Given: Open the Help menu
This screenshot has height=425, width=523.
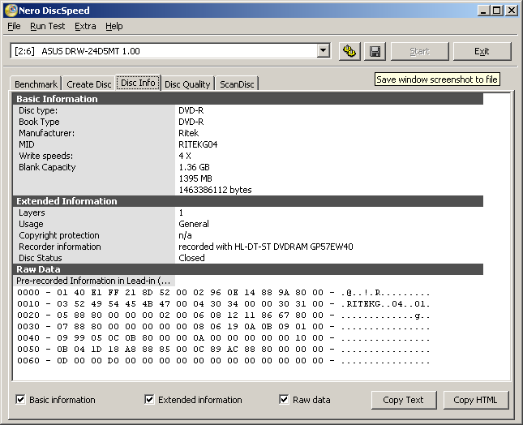Looking at the screenshot, I should pyautogui.click(x=114, y=26).
